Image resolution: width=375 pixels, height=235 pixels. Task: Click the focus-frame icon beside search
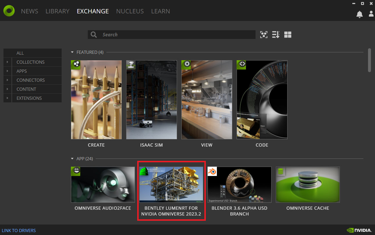pyautogui.click(x=264, y=35)
